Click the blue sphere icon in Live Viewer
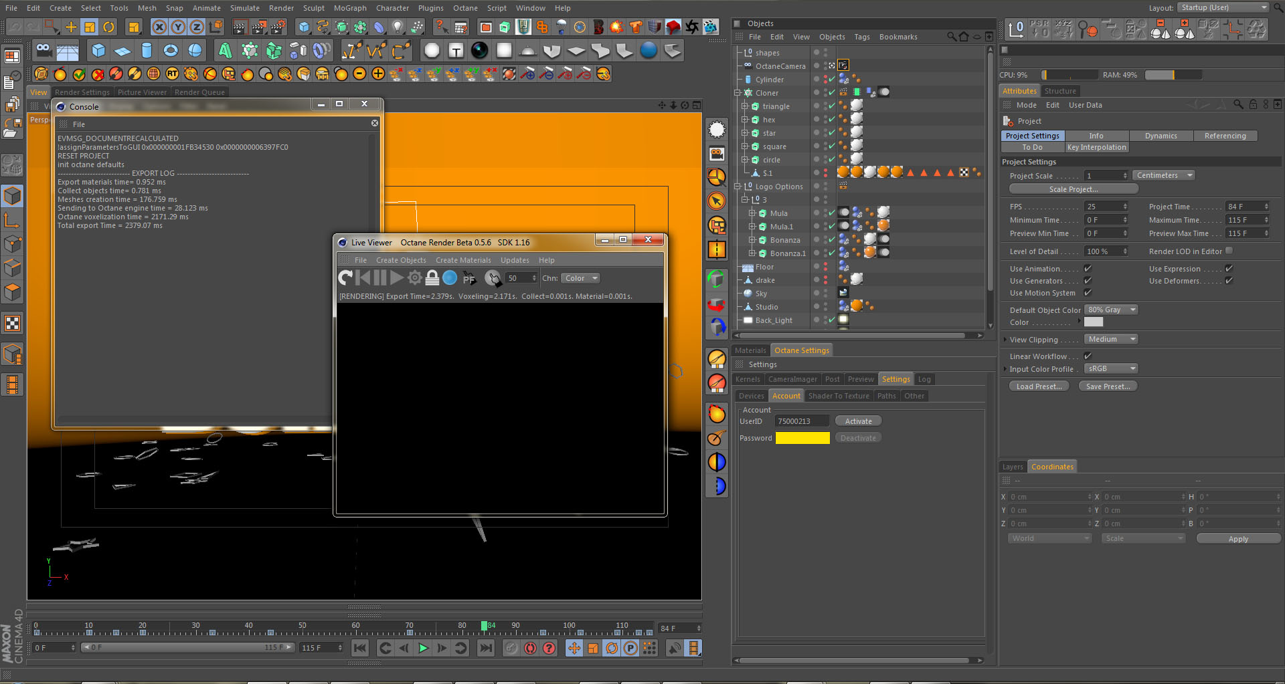The width and height of the screenshot is (1285, 684). pyautogui.click(x=450, y=277)
